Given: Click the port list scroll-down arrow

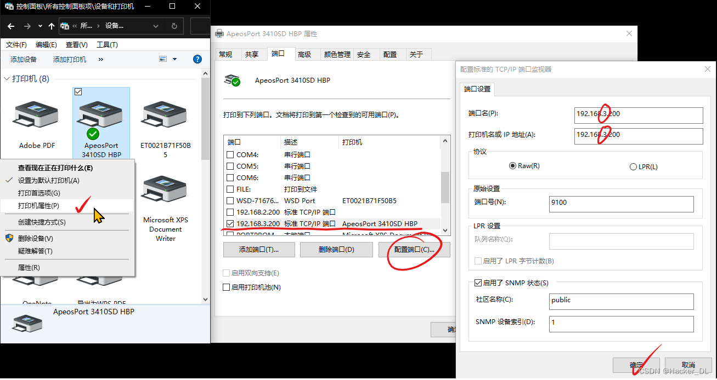Looking at the screenshot, I should pos(445,231).
